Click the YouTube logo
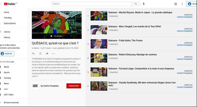 click(x=10, y=4)
